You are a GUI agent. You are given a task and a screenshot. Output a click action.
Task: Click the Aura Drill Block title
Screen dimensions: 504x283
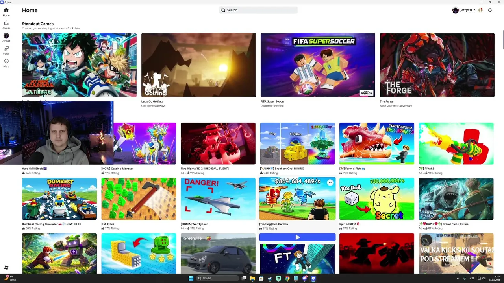click(x=34, y=169)
